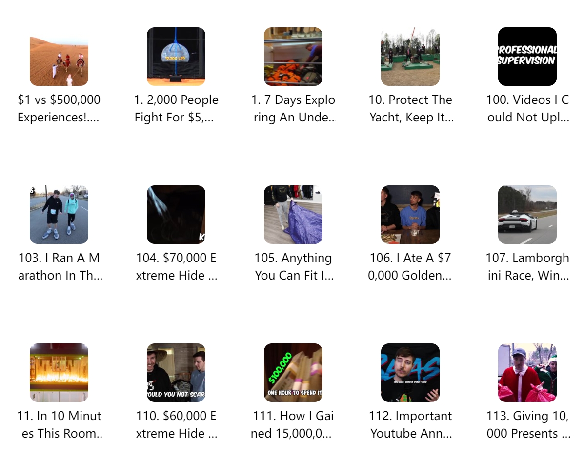Click the '113. Giving 10,000 Presents' label
Image resolution: width=584 pixels, height=461 pixels.
(528, 424)
